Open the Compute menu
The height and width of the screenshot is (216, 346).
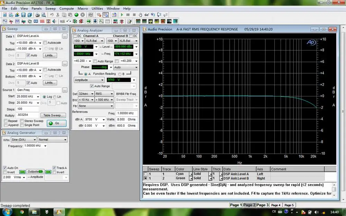[66, 8]
